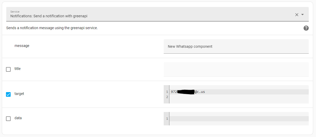Select the line number 1 gutter in target editor

click(x=167, y=92)
